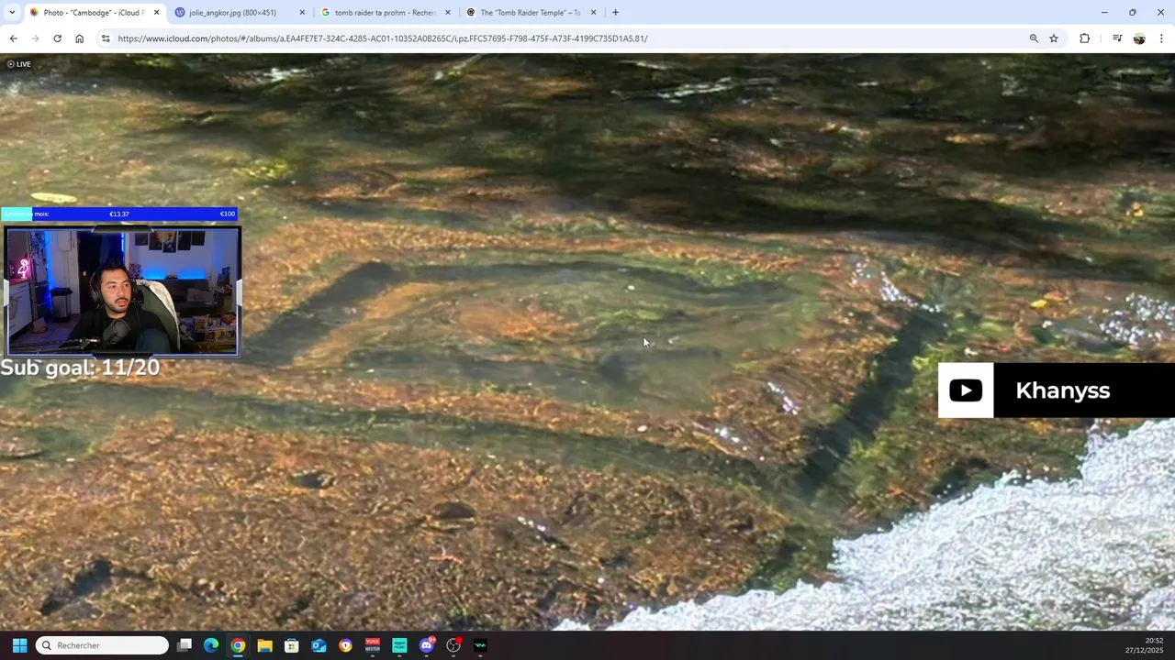Open OBS Studio from the taskbar
Image resolution: width=1175 pixels, height=660 pixels.
click(453, 645)
